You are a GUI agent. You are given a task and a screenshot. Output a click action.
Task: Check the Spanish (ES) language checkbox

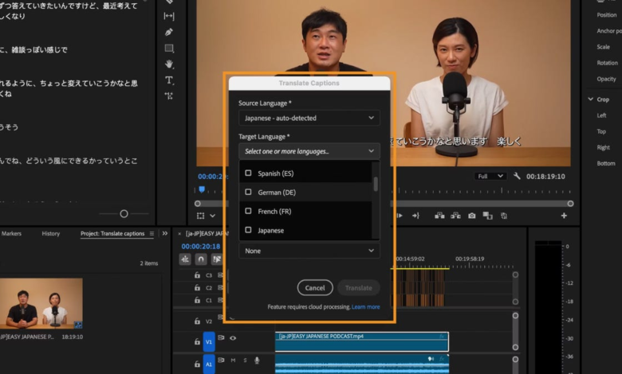(248, 173)
